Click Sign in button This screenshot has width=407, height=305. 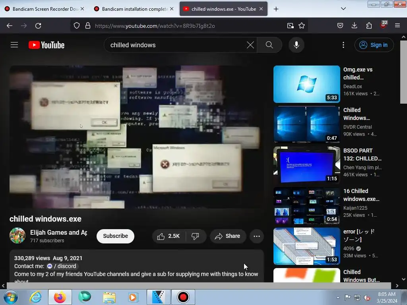[374, 45]
